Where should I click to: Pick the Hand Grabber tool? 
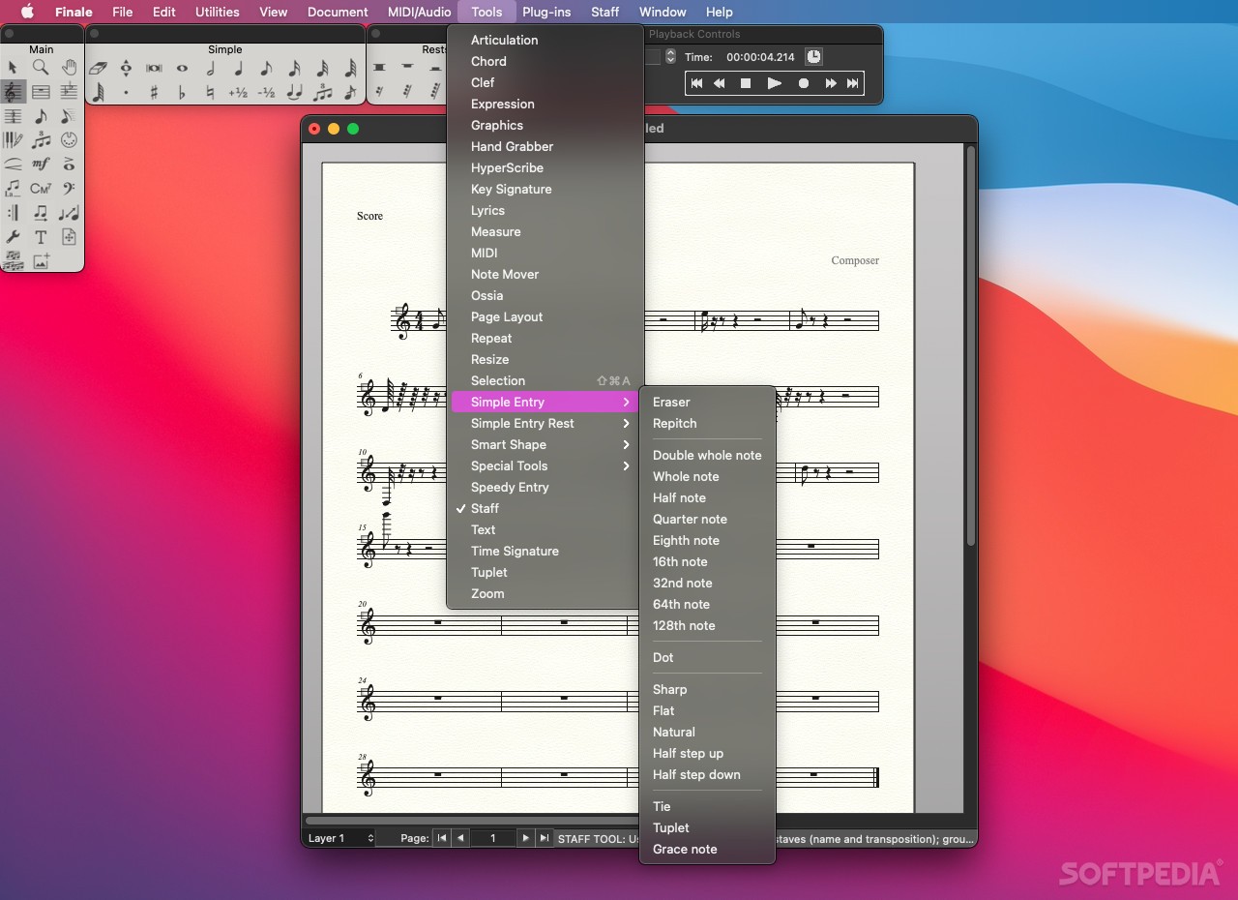pos(69,67)
